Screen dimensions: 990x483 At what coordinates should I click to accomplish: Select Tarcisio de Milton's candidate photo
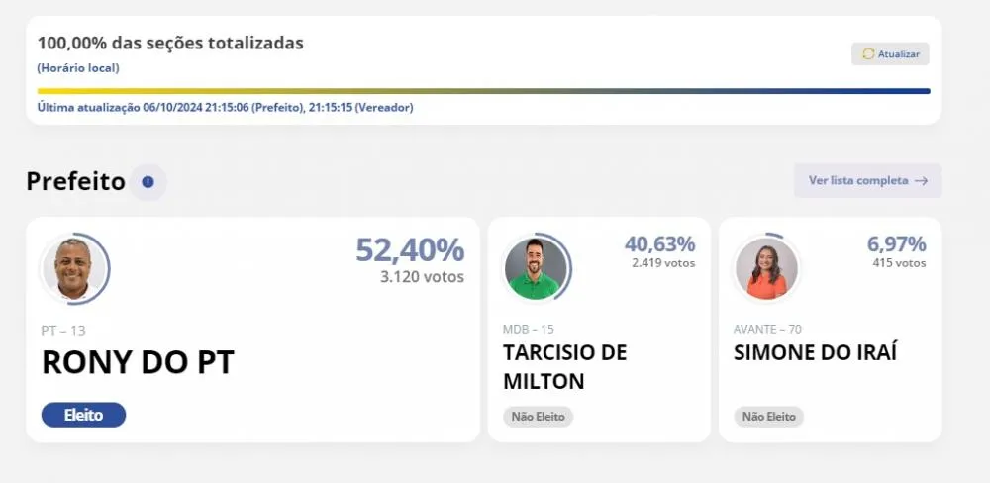[536, 268]
